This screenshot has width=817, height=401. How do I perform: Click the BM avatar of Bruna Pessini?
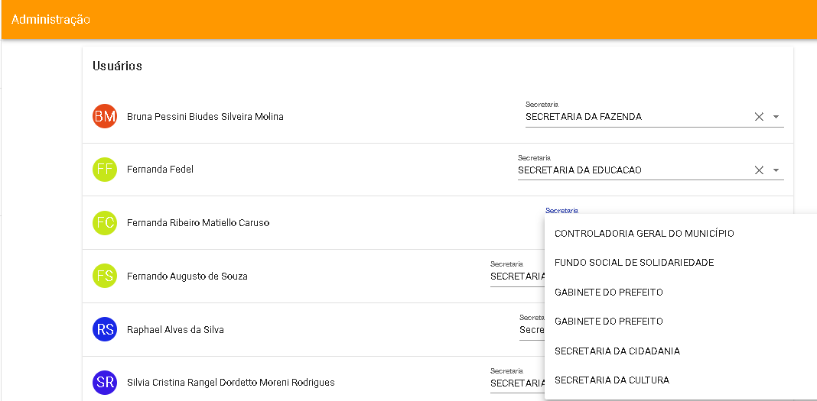tap(105, 117)
